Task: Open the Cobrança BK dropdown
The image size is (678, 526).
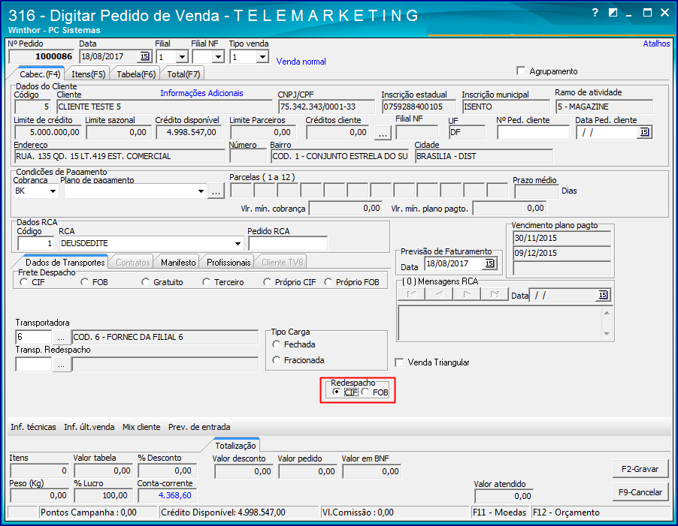Action: click(53, 191)
